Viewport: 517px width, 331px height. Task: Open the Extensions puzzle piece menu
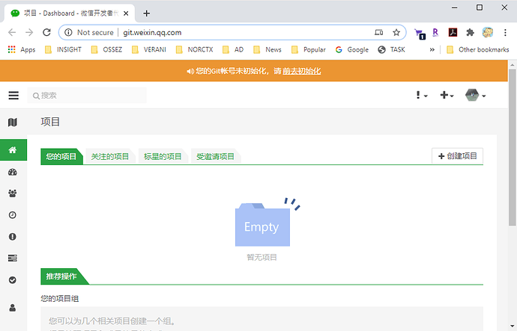click(471, 32)
